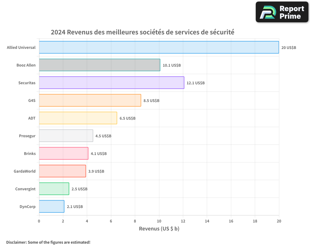Viewport: 310px width, 248px height.
Task: Click the GardaWorld red bar
Action: [x=62, y=171]
